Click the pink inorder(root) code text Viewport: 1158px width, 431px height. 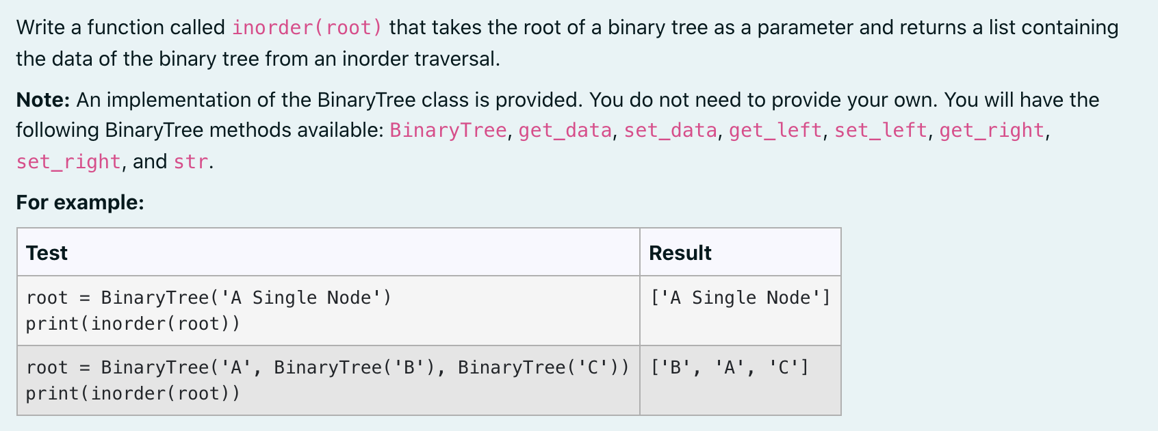(x=307, y=27)
